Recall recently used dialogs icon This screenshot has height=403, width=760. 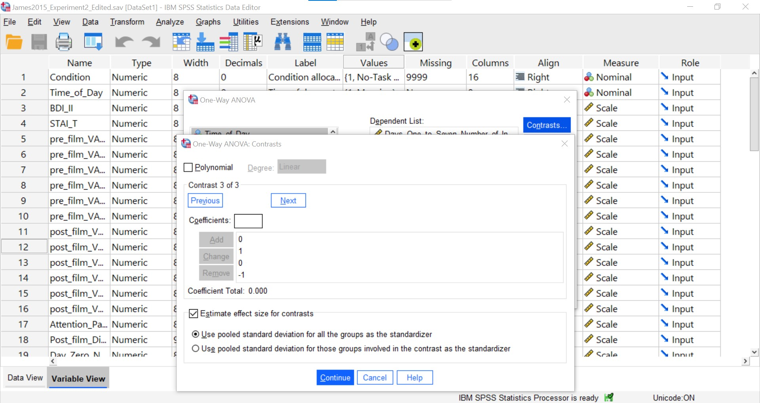coord(93,42)
